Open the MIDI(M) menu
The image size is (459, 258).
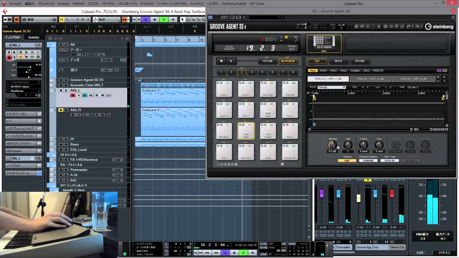(x=79, y=4)
